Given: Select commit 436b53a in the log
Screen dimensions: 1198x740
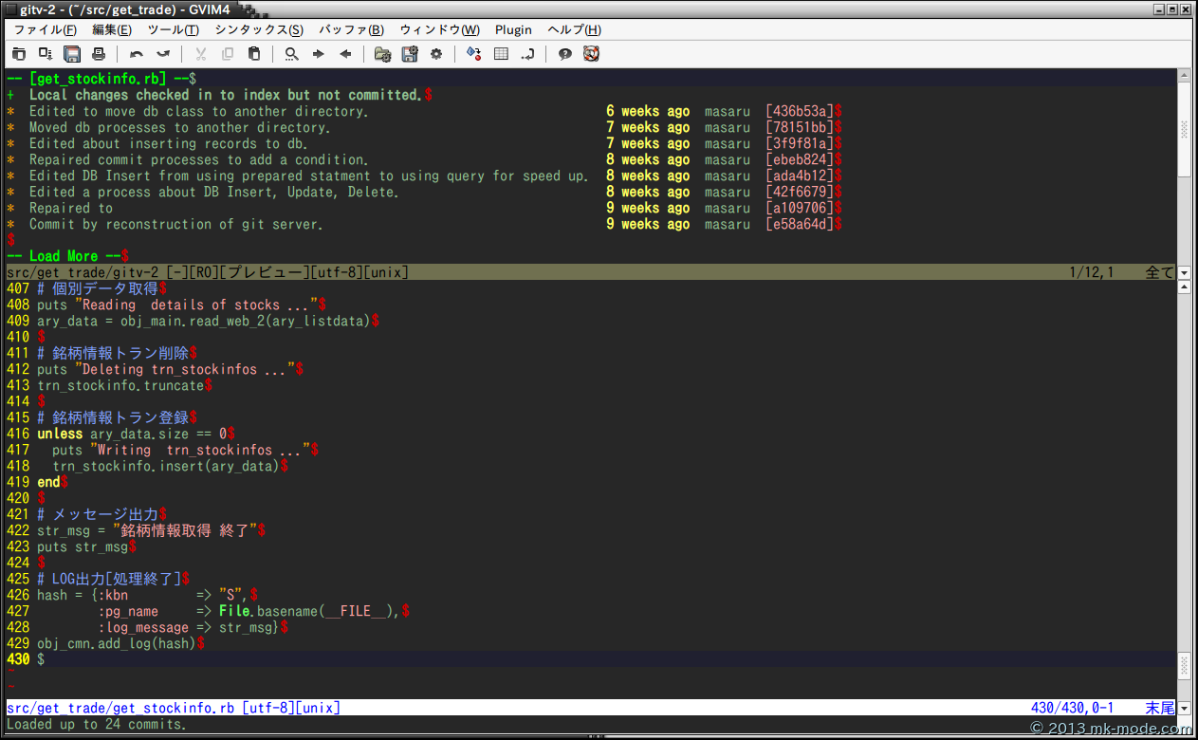Looking at the screenshot, I should coord(800,112).
